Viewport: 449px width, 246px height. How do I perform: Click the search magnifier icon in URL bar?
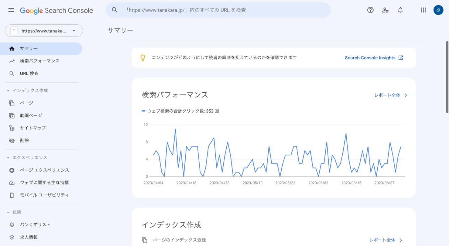[x=115, y=10]
